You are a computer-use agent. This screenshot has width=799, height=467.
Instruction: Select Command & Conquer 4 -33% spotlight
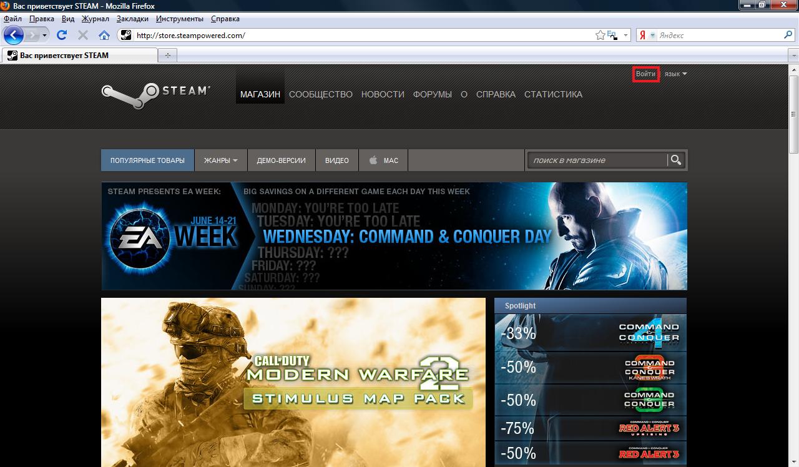(590, 333)
